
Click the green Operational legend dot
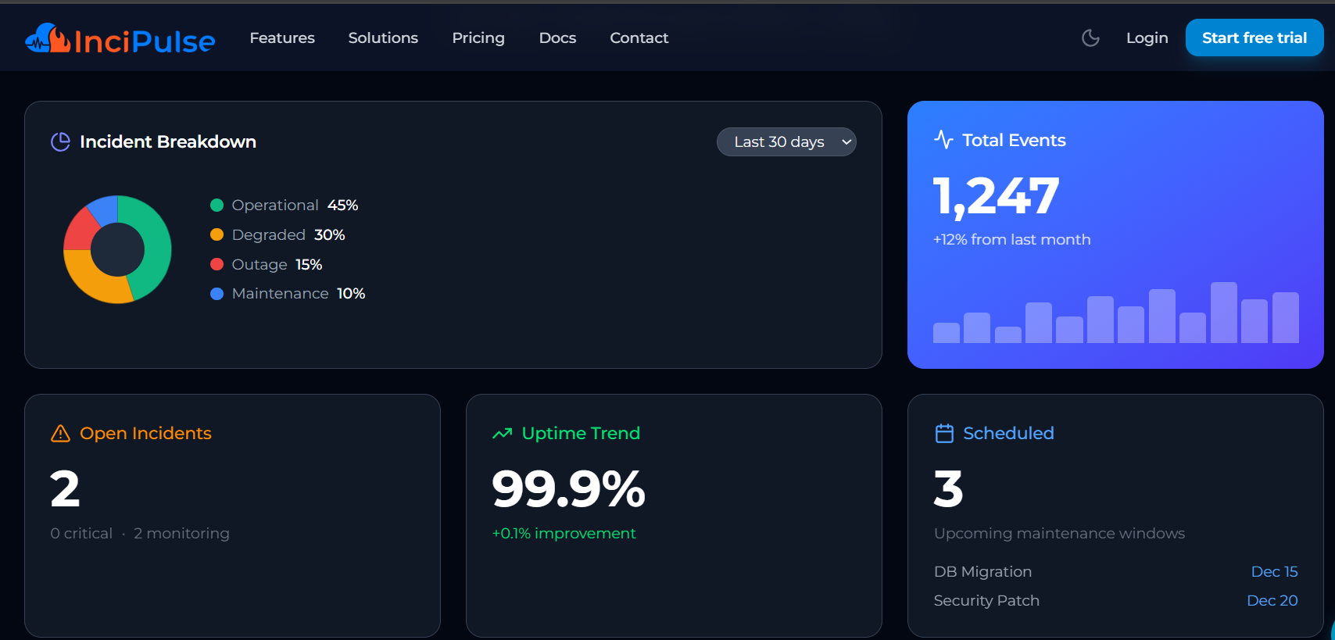(217, 206)
